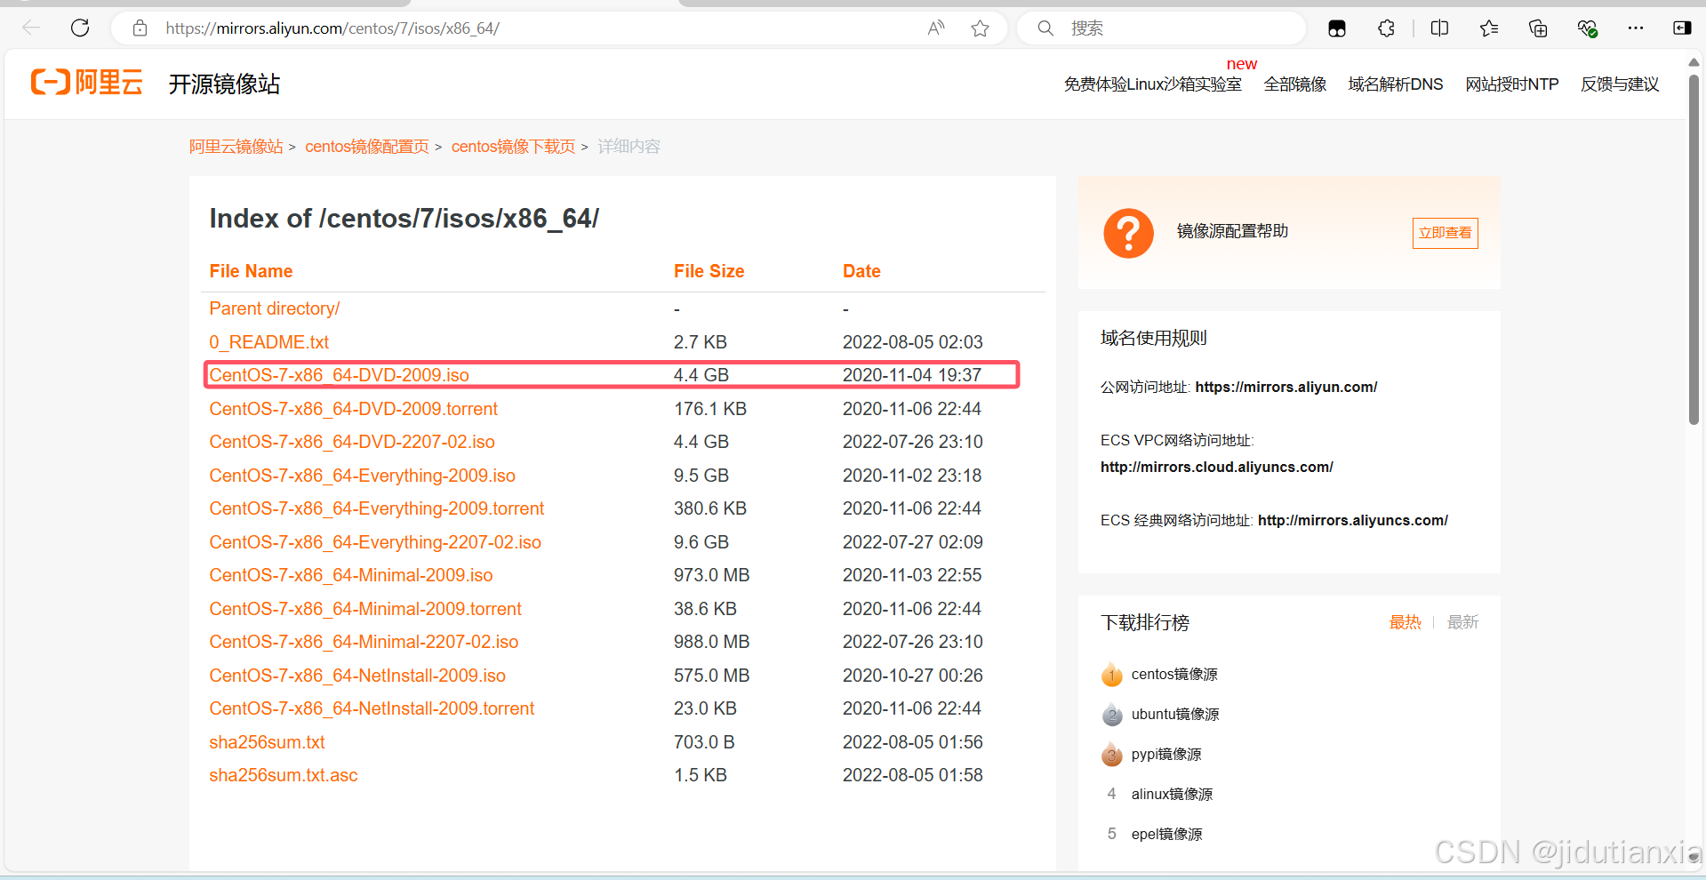Go to Parent directory link

(x=274, y=308)
